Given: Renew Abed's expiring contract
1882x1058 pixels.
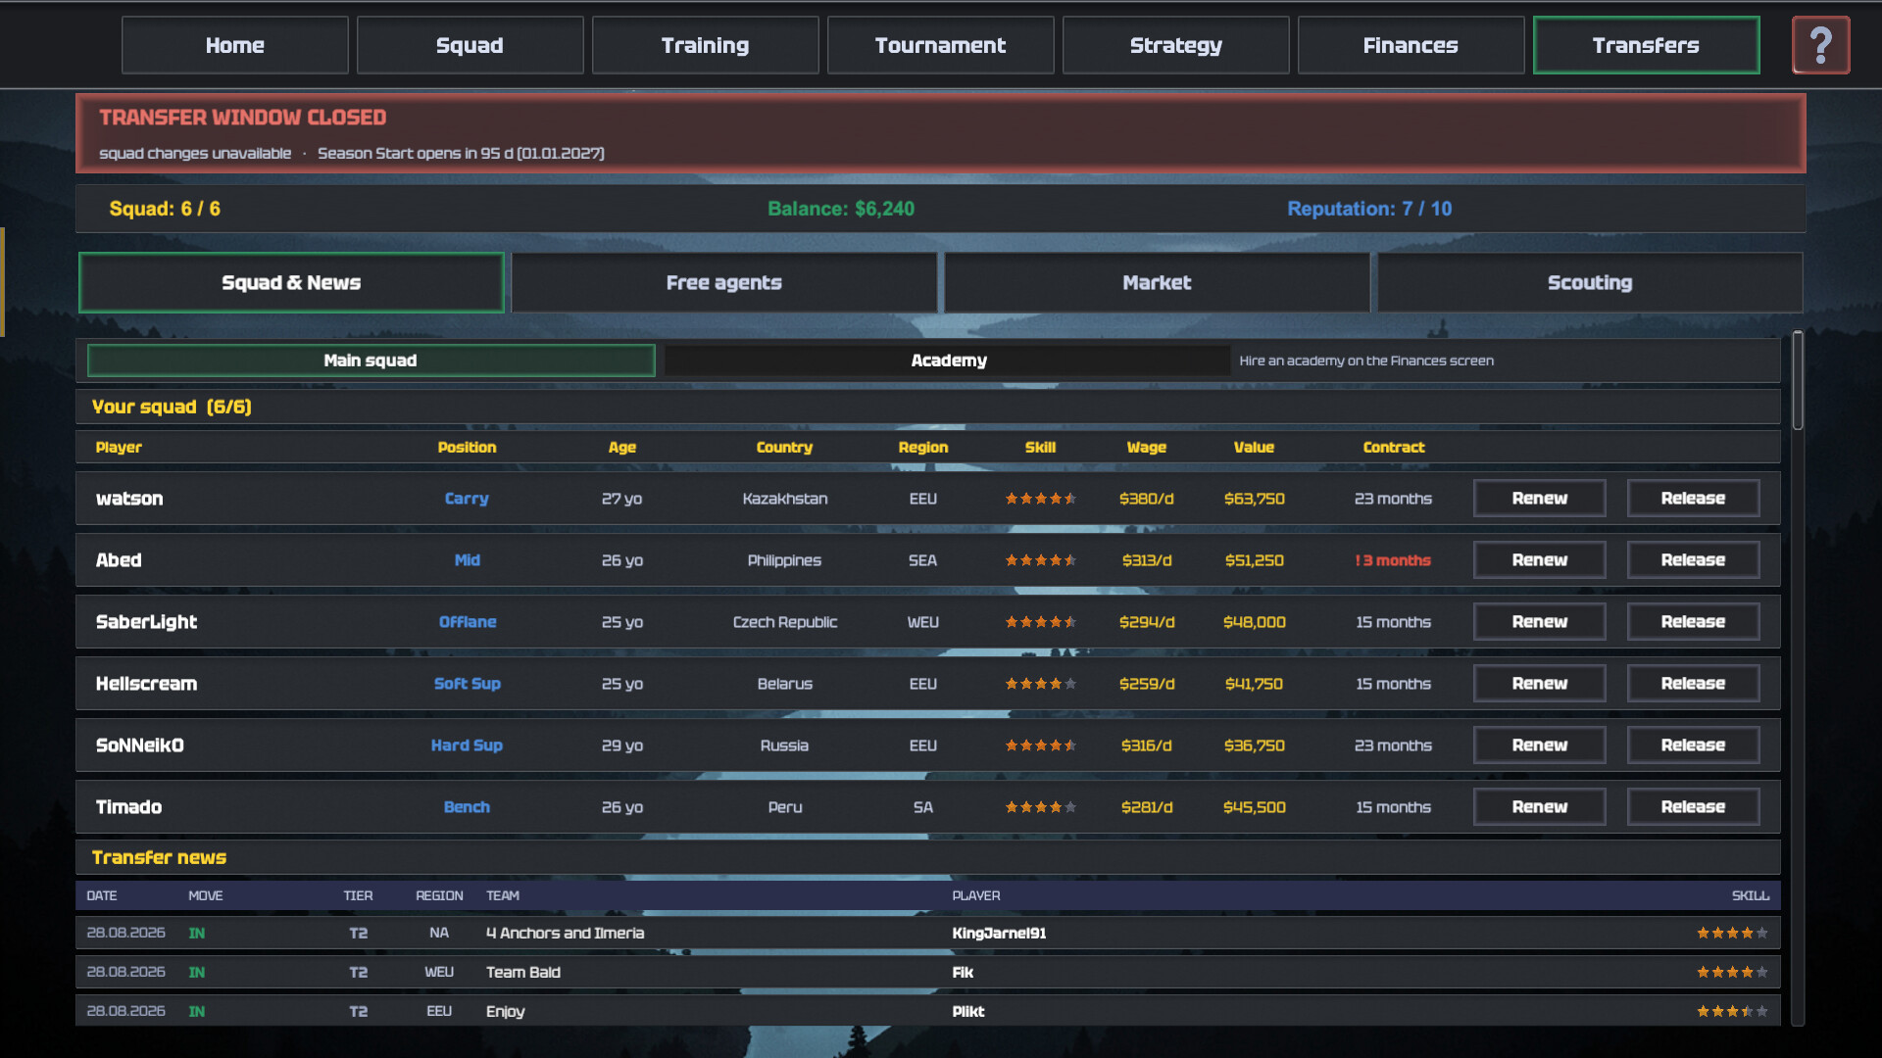Looking at the screenshot, I should tap(1540, 560).
